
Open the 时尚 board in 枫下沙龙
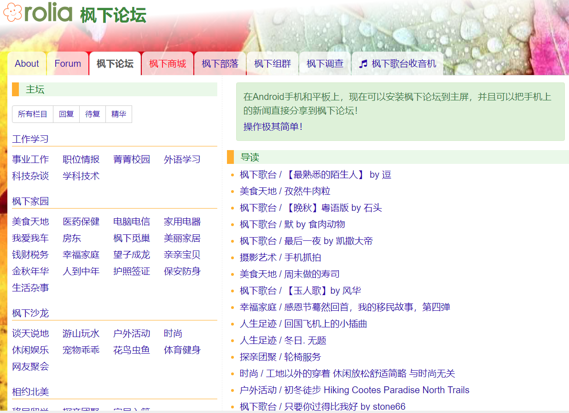(173, 333)
